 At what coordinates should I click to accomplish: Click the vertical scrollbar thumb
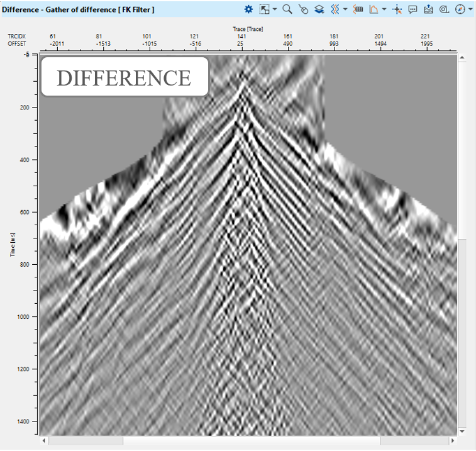point(462,150)
